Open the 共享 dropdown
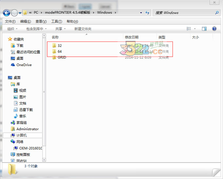This screenshot has height=179, width=223. pyautogui.click(x=60, y=29)
